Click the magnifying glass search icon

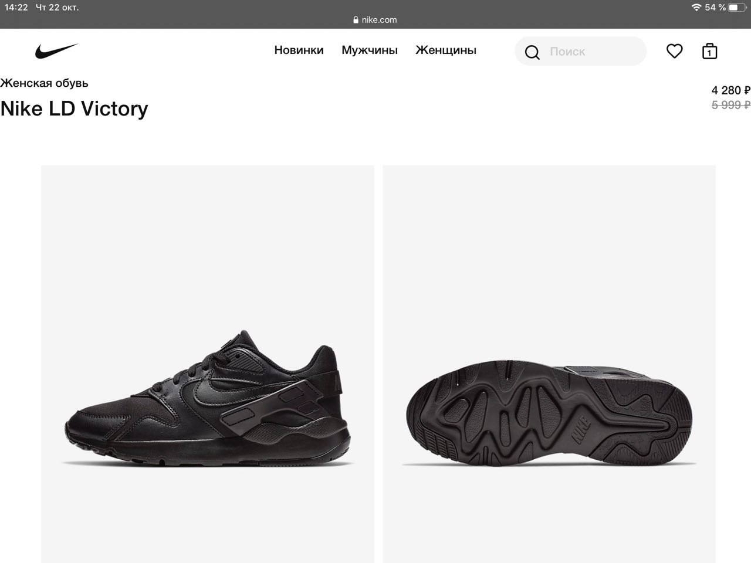tap(532, 52)
